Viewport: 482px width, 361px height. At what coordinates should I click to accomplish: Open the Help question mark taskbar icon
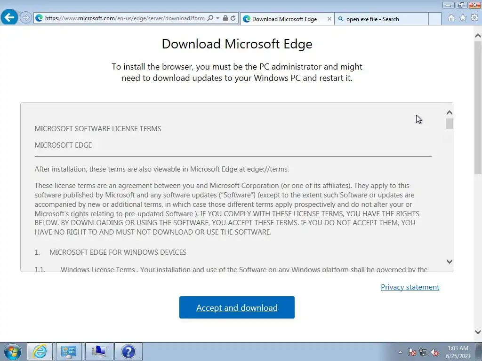(128, 352)
